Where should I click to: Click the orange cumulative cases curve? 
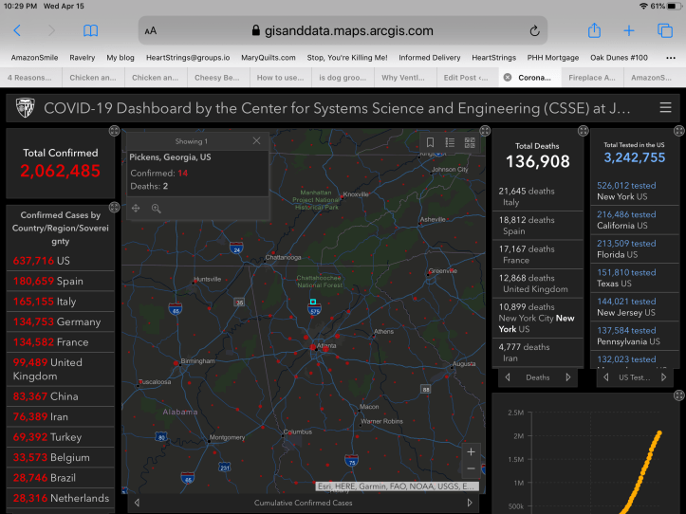point(643,472)
